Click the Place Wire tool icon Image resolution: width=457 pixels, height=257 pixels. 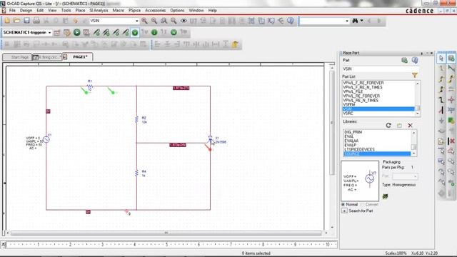[441, 69]
